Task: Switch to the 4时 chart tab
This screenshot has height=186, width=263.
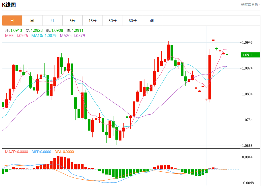Action: pos(153,21)
